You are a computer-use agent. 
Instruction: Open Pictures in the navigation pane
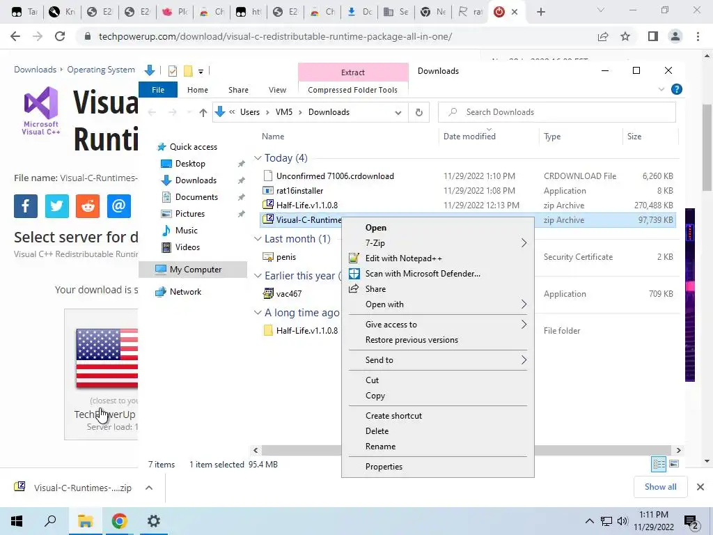coord(189,214)
